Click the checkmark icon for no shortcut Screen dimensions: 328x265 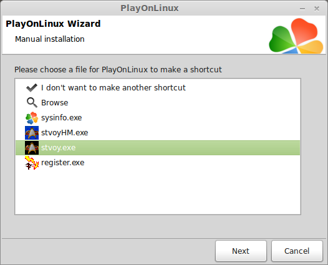coord(32,88)
